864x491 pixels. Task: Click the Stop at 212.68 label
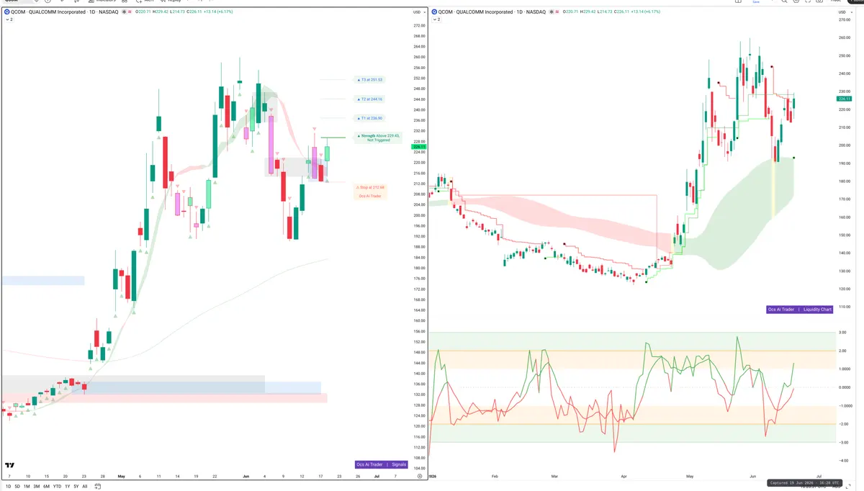[x=370, y=187]
